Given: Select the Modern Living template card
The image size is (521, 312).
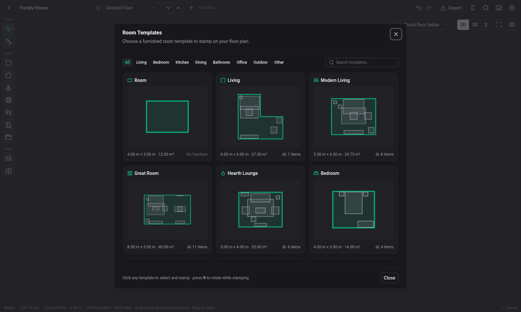Looking at the screenshot, I should pos(354,117).
